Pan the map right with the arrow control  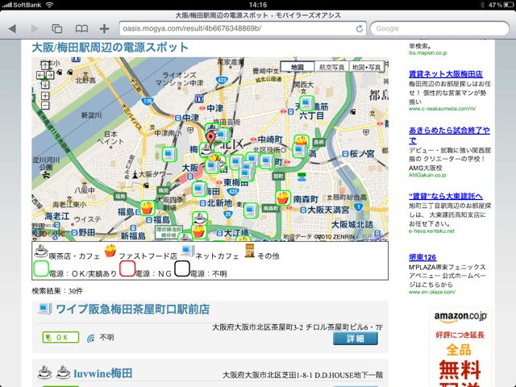click(x=50, y=75)
